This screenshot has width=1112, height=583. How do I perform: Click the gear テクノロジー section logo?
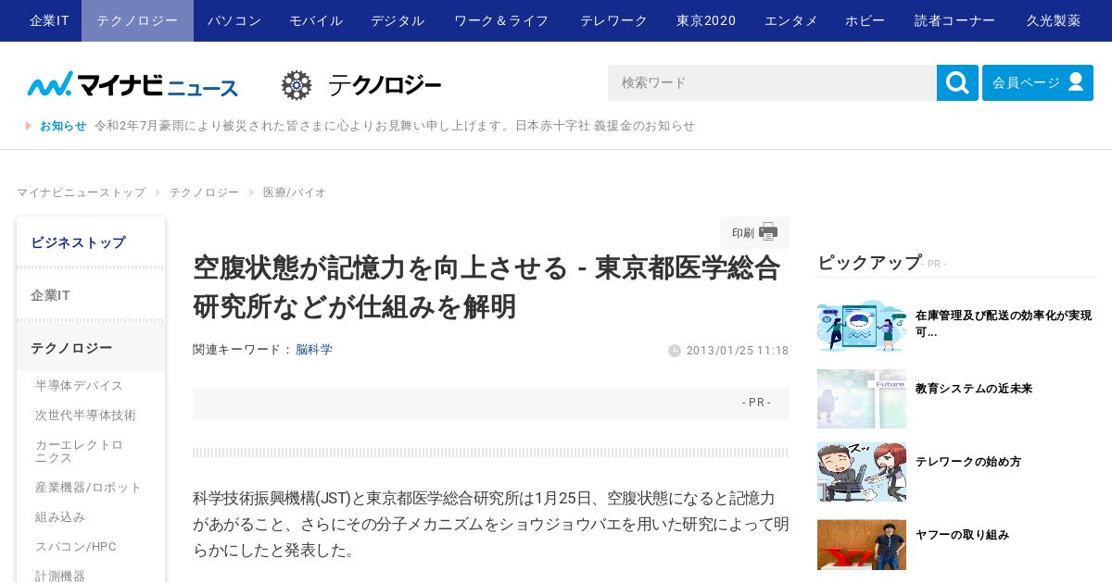361,85
